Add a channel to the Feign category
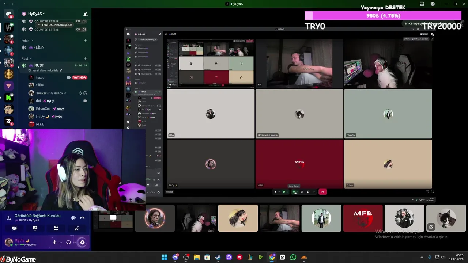Viewport: 468px width, 263px height. [85, 41]
